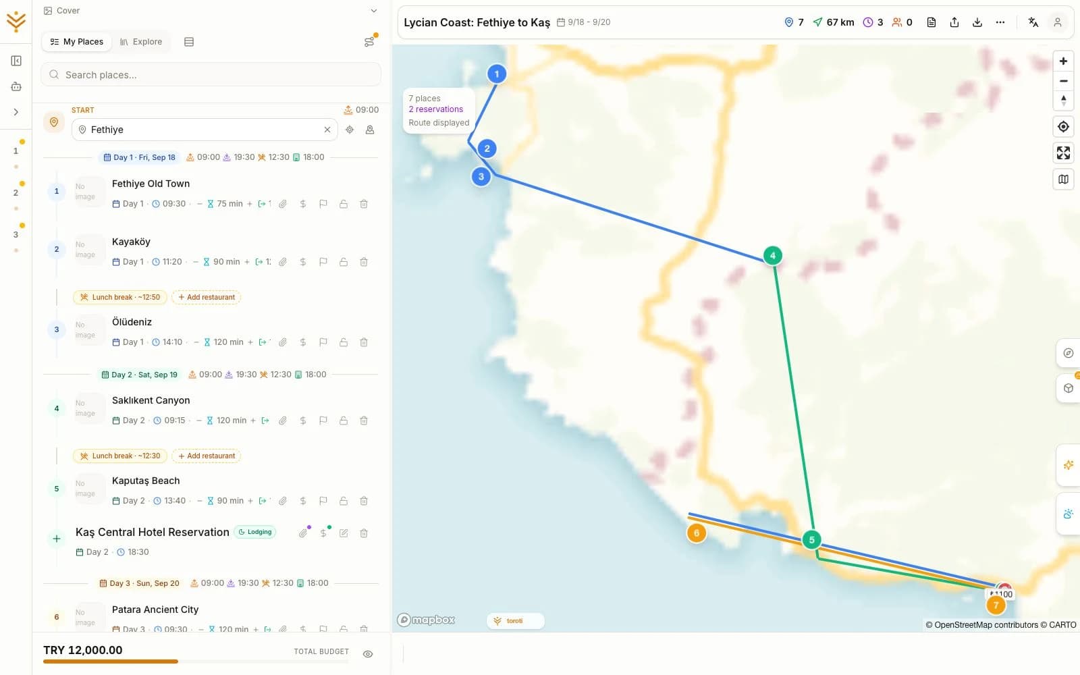This screenshot has width=1080, height=675.
Task: Attach file to Ölüdeniz
Action: point(283,342)
